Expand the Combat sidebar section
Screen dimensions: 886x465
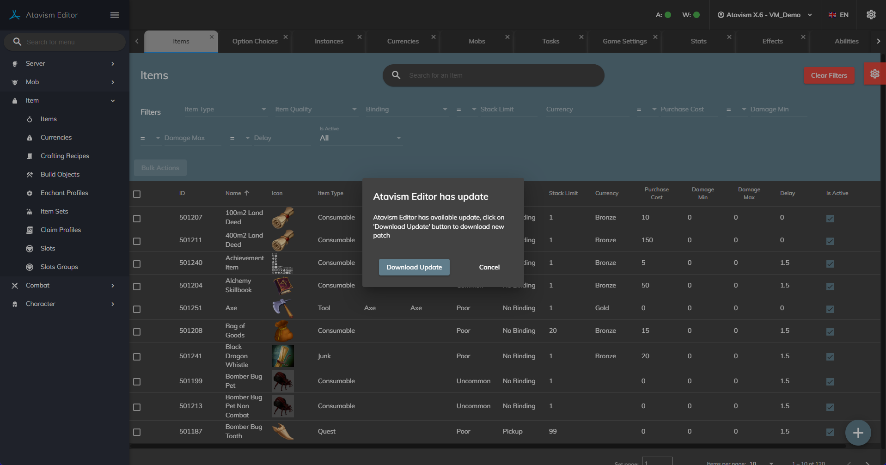click(64, 285)
